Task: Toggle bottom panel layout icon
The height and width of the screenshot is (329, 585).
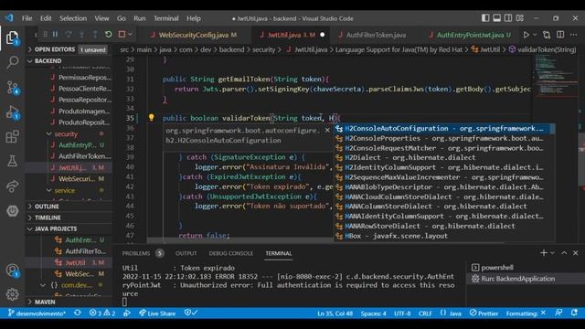Action: click(496, 18)
